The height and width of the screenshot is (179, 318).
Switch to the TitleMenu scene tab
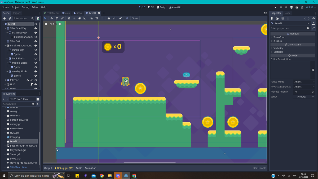tap(52, 13)
